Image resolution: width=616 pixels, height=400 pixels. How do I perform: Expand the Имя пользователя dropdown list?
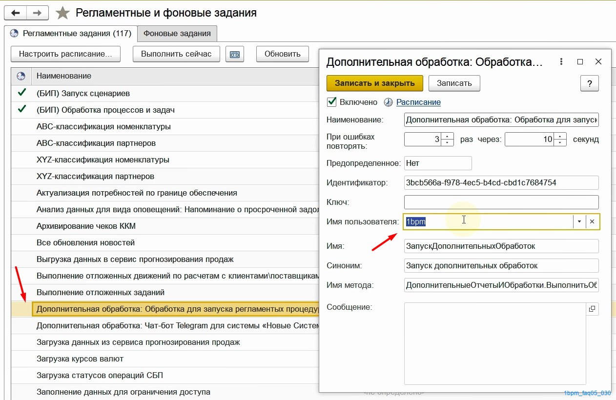(x=579, y=221)
